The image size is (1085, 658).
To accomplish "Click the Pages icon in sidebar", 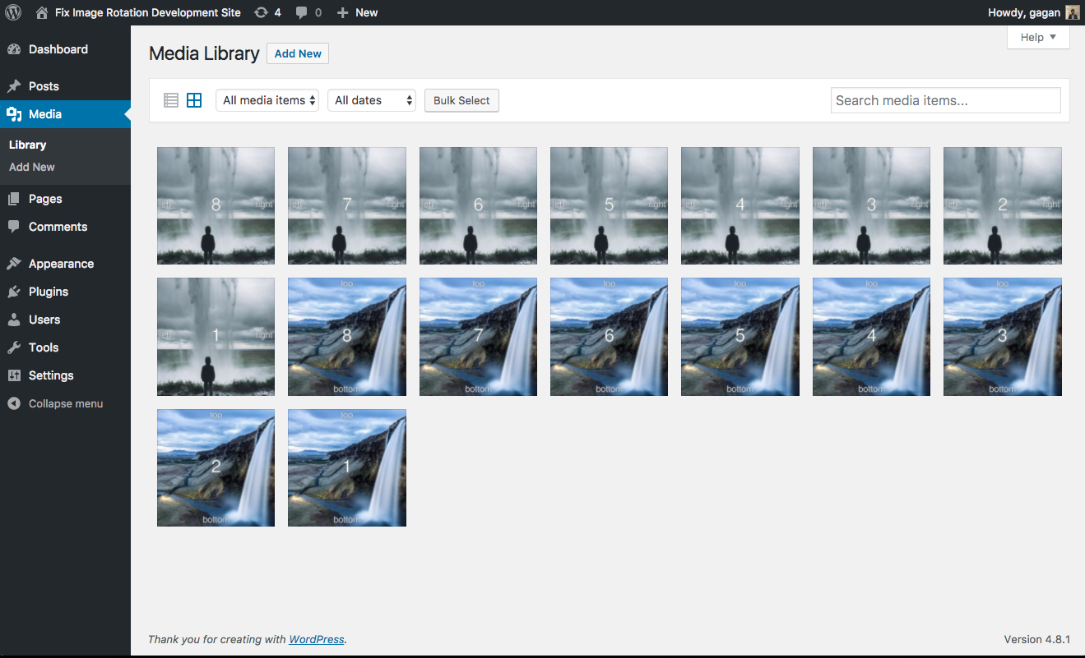I will [x=14, y=199].
